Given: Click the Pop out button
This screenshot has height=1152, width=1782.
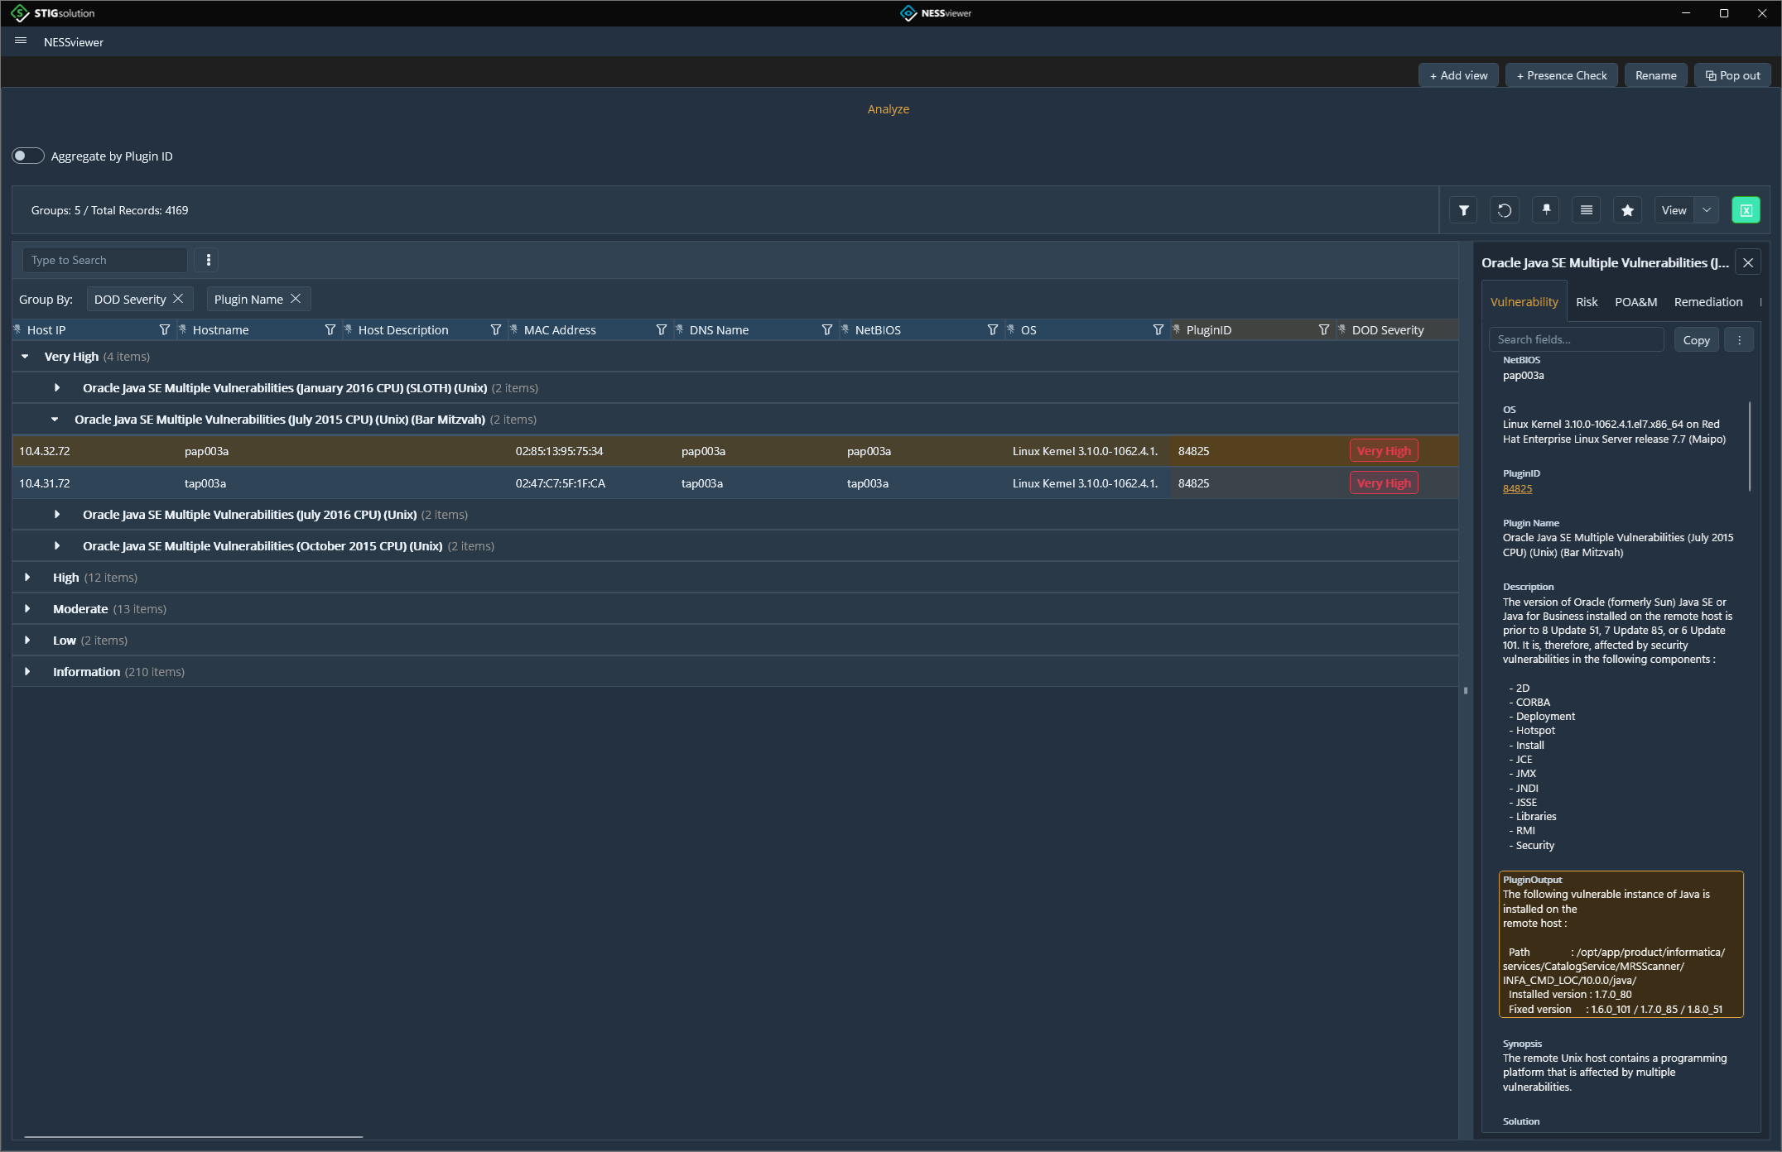Looking at the screenshot, I should [1732, 74].
